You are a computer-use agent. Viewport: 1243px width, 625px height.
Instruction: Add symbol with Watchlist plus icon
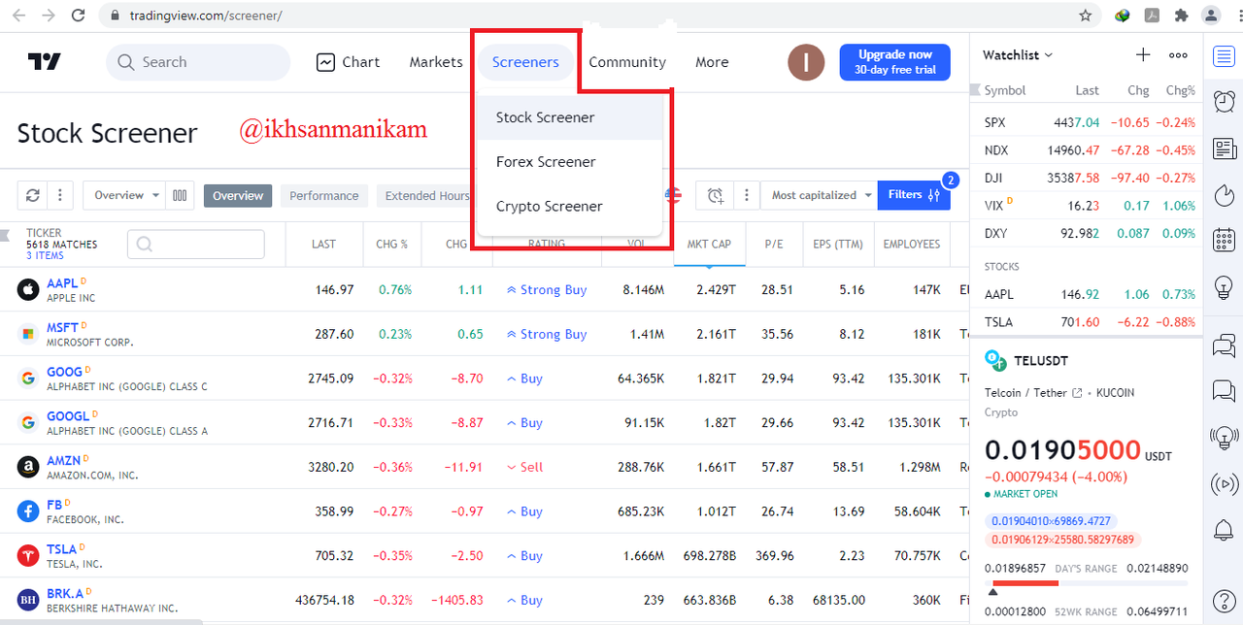(x=1143, y=55)
